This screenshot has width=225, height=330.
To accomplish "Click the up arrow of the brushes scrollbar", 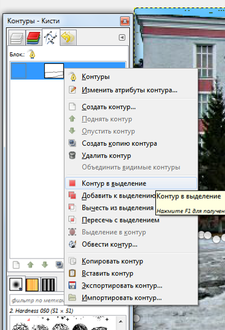I will 121,322.
